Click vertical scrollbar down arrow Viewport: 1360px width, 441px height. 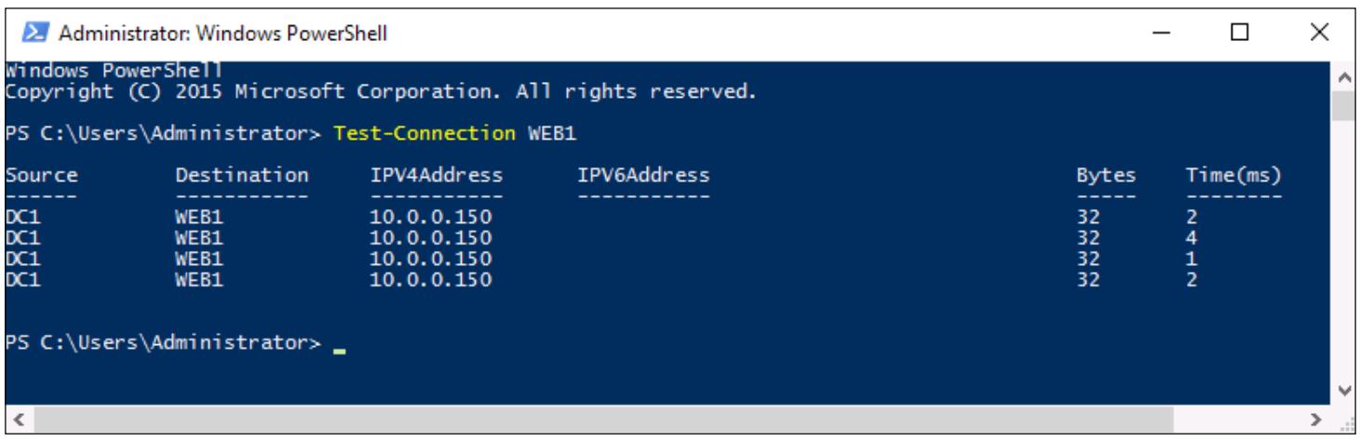pyautogui.click(x=1341, y=393)
